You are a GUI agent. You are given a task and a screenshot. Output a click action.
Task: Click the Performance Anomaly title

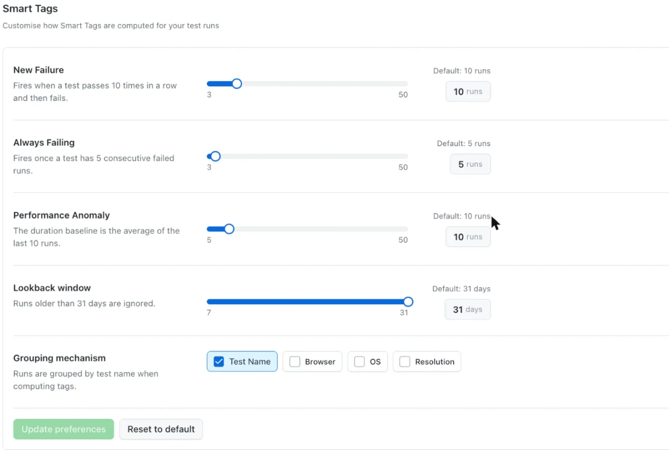(x=61, y=215)
